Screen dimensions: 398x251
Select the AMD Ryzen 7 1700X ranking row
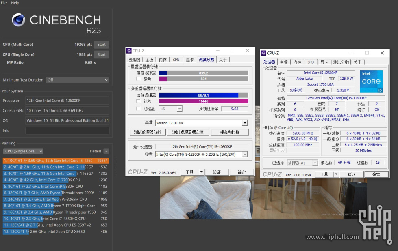[x=56, y=206]
